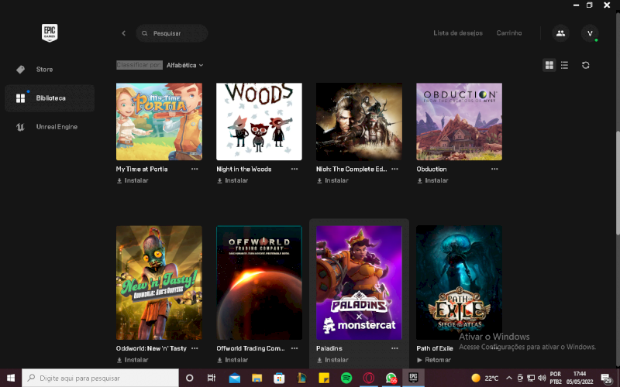Viewport: 620px width, 387px height.
Task: Click the Pesquisar search field
Action: 177,33
